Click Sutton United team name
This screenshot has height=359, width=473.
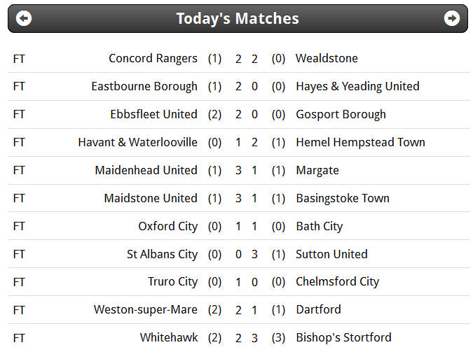pos(331,254)
